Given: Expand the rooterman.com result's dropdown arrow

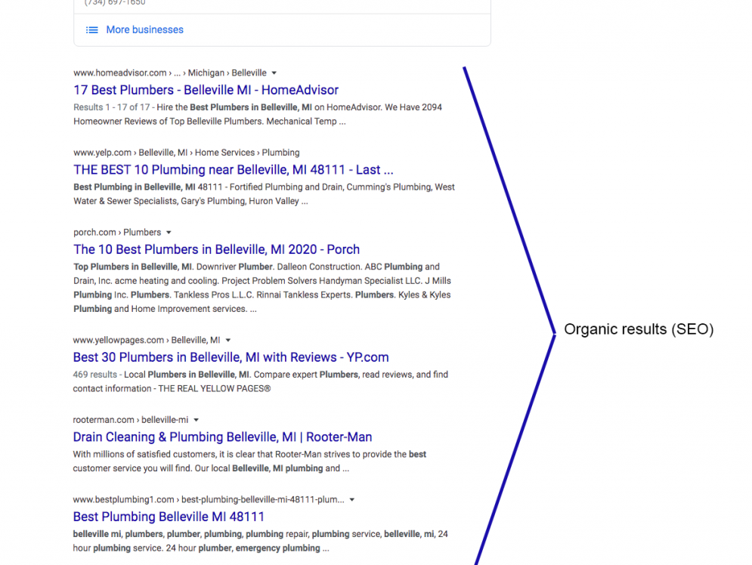Looking at the screenshot, I should 195,419.
